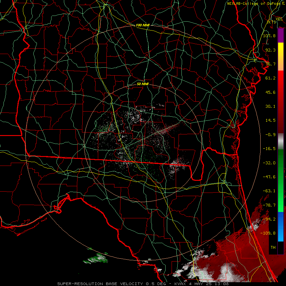
Task: Click the -94.2 legend value
Action: coord(269,219)
